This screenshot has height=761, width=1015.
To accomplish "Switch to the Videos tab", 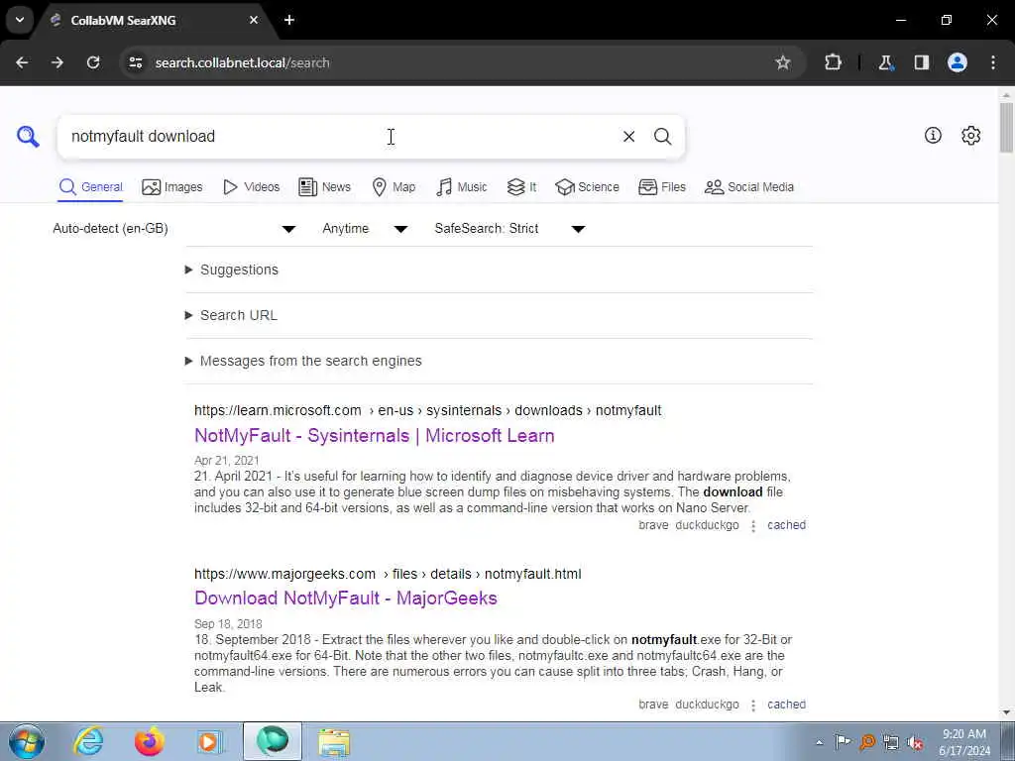I will [251, 187].
